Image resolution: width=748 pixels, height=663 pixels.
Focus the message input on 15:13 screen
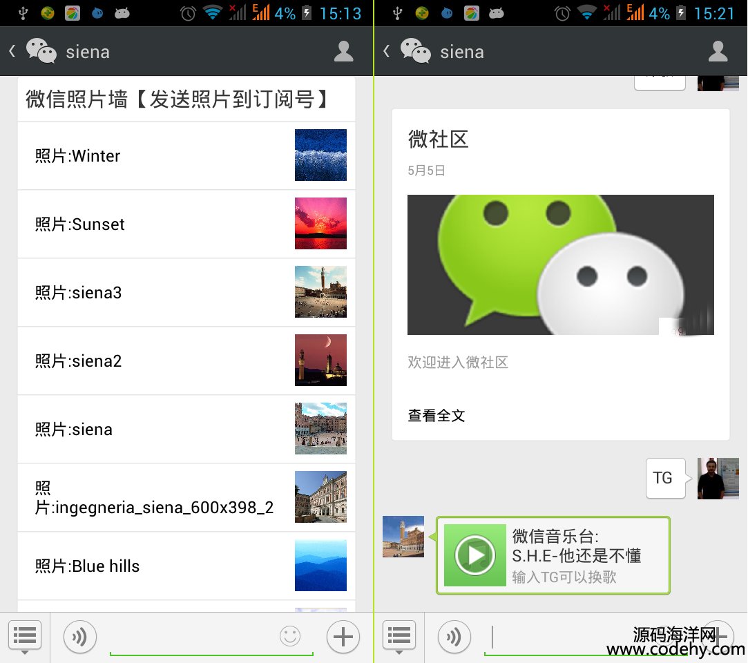(211, 639)
